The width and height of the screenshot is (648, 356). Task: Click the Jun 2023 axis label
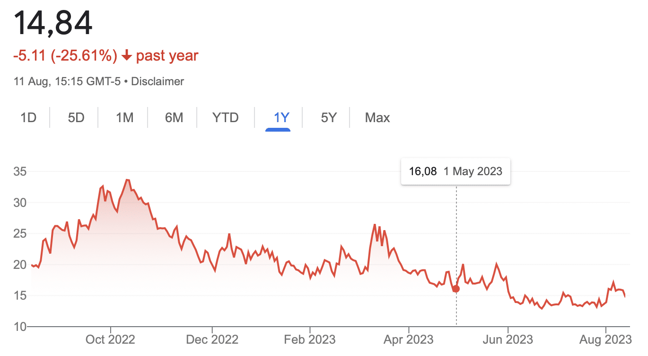point(508,339)
